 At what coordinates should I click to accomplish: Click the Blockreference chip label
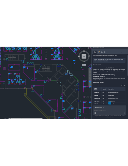click(x=99, y=108)
